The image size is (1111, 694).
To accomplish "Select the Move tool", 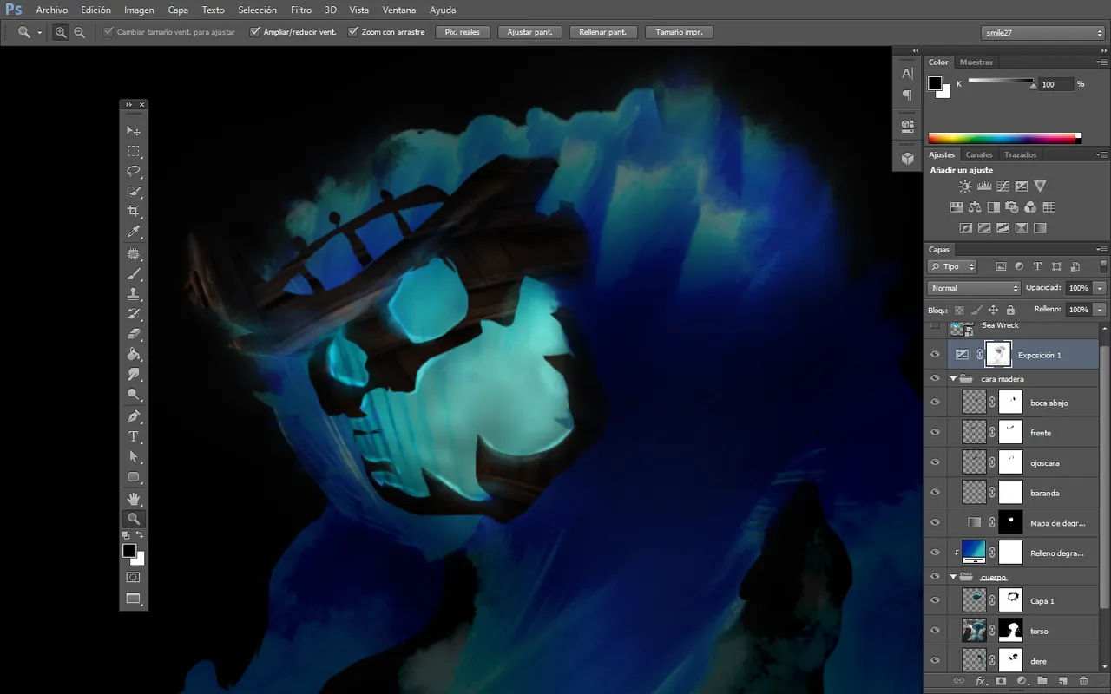I will 134,131.
